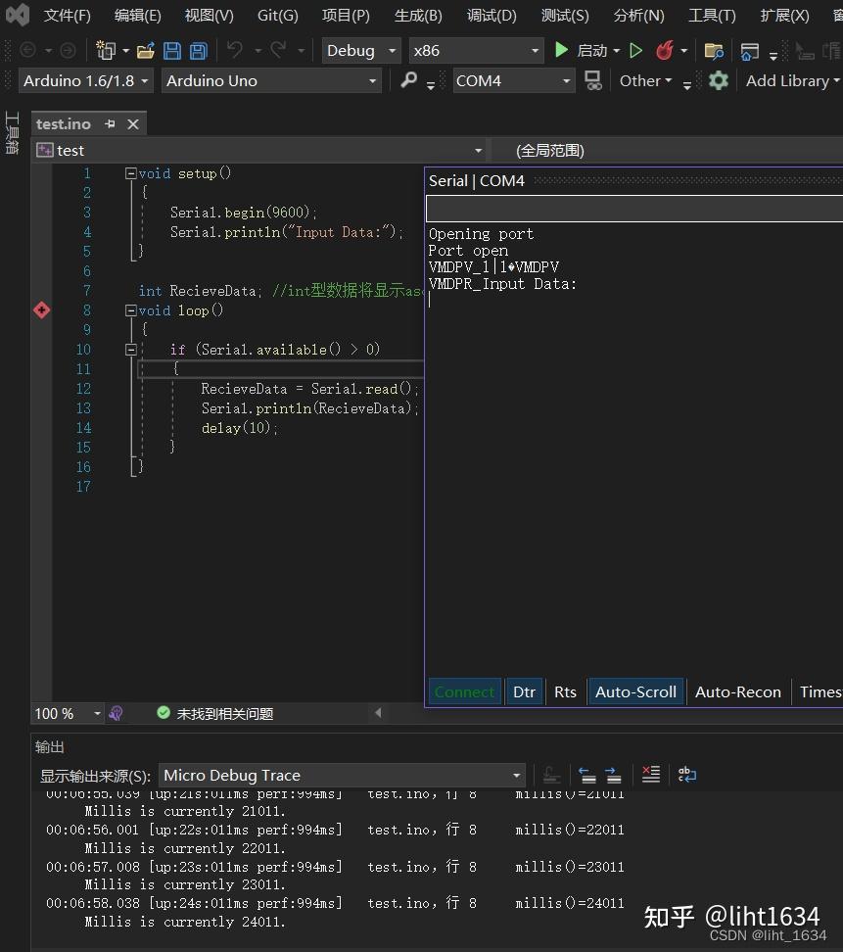Click the Save All icon

click(200, 50)
